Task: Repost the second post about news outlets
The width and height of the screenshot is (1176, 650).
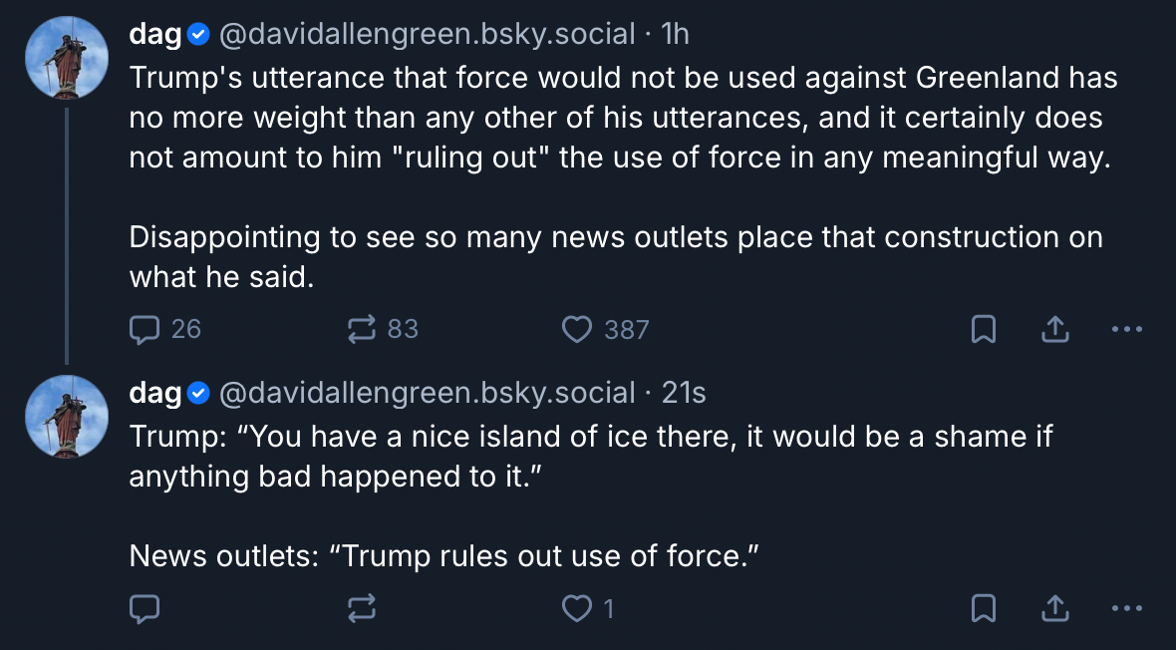Action: pyautogui.click(x=360, y=608)
